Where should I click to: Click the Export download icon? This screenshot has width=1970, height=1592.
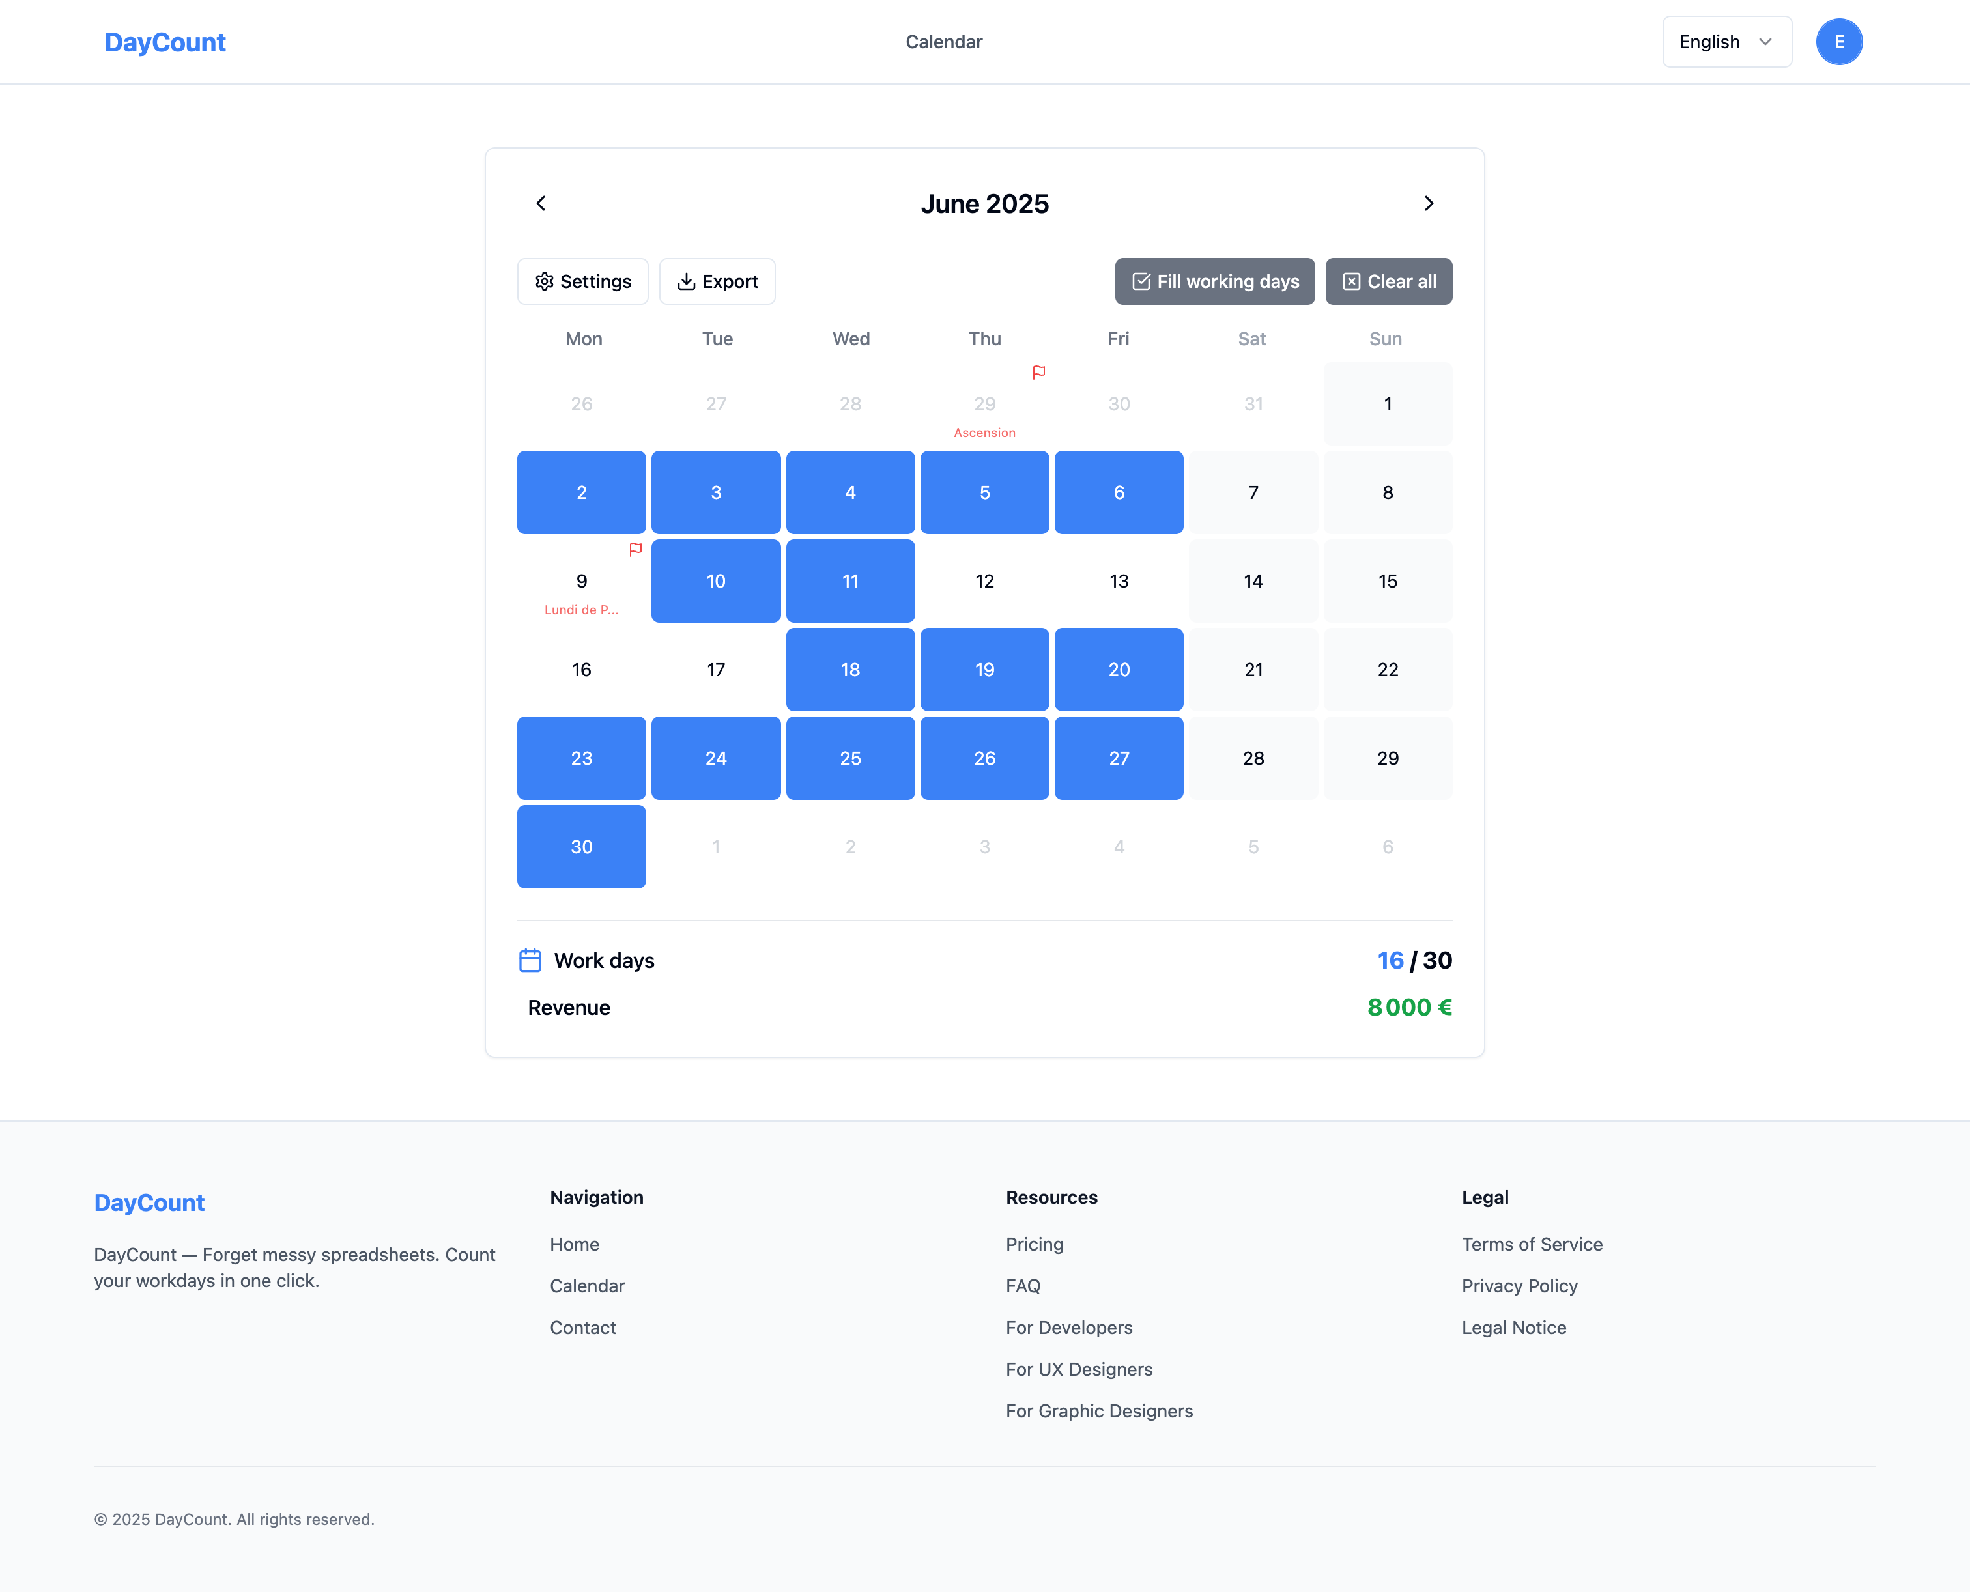pyautogui.click(x=686, y=281)
